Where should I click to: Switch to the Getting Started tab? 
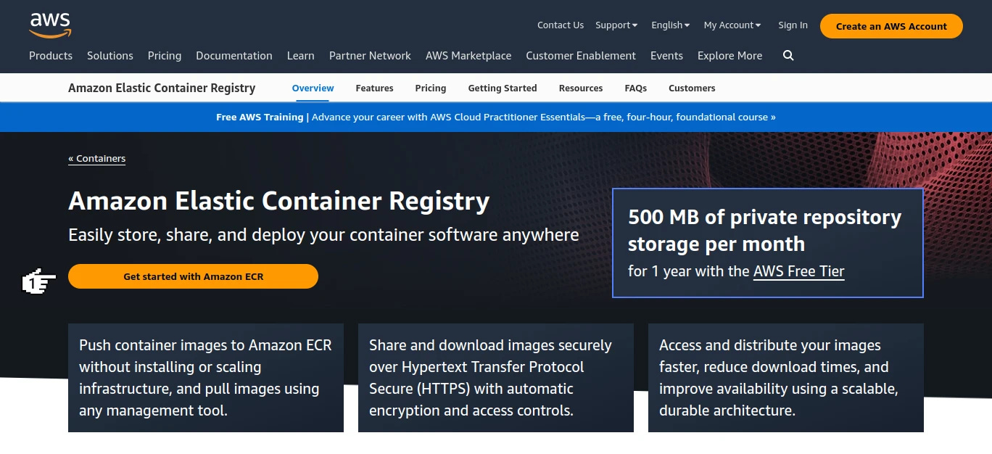click(503, 88)
